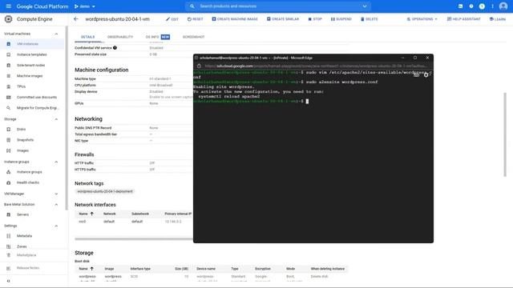Collapse the Settings section

[56, 226]
